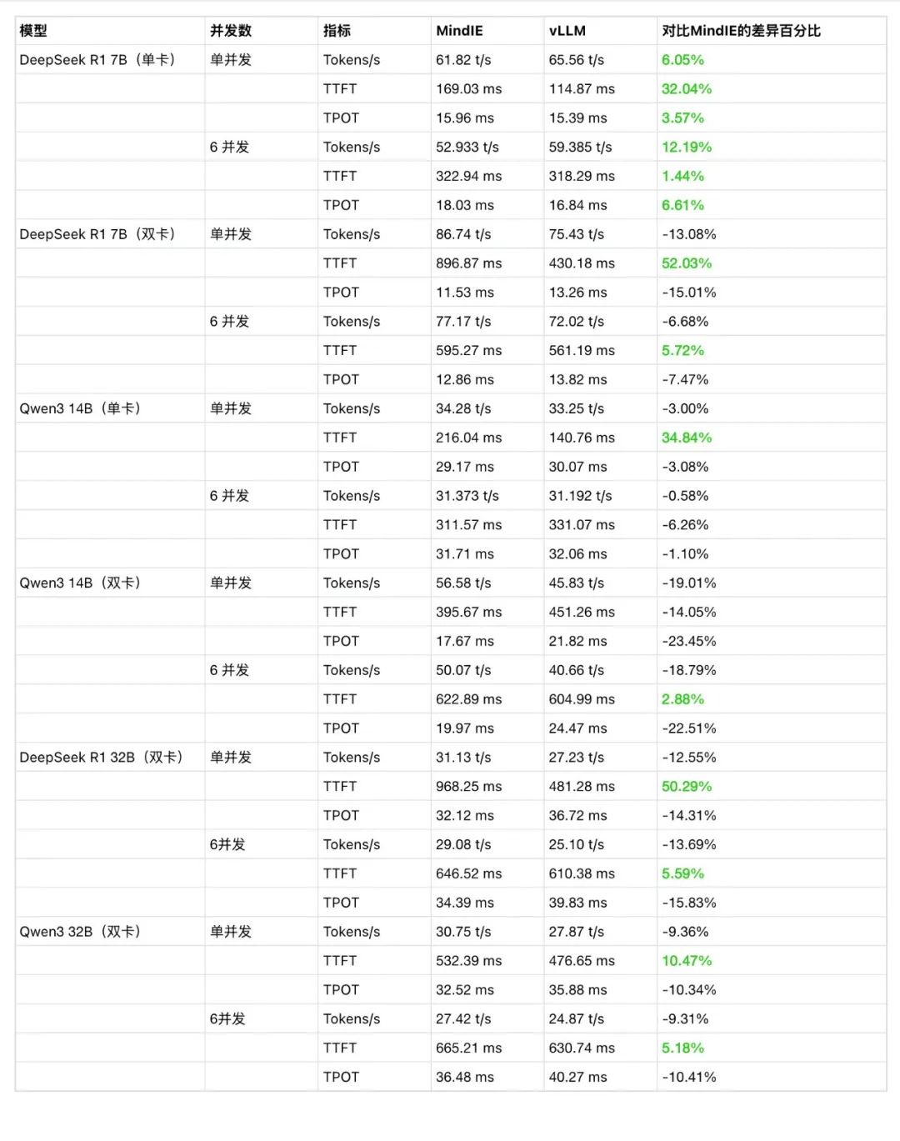
Task: Click the last row -10.41% cell
Action: tap(689, 1077)
